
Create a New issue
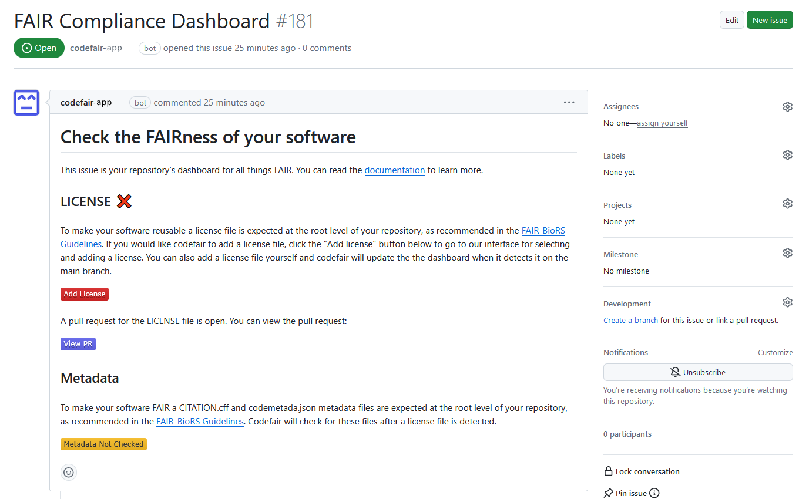(770, 20)
